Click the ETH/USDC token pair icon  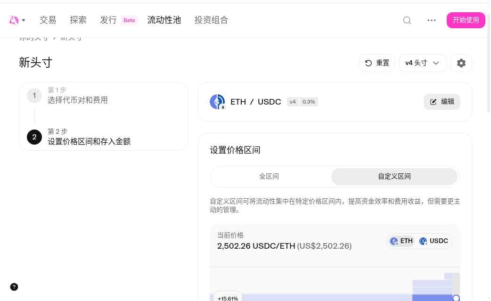(217, 102)
